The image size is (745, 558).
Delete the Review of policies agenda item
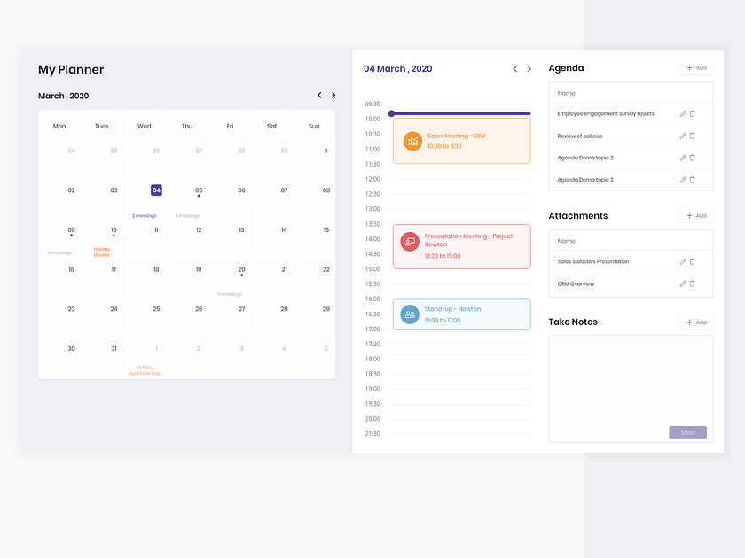pos(692,135)
